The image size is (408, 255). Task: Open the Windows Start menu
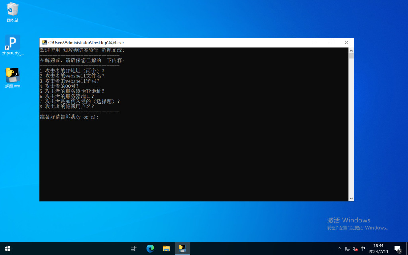[x=7, y=249]
